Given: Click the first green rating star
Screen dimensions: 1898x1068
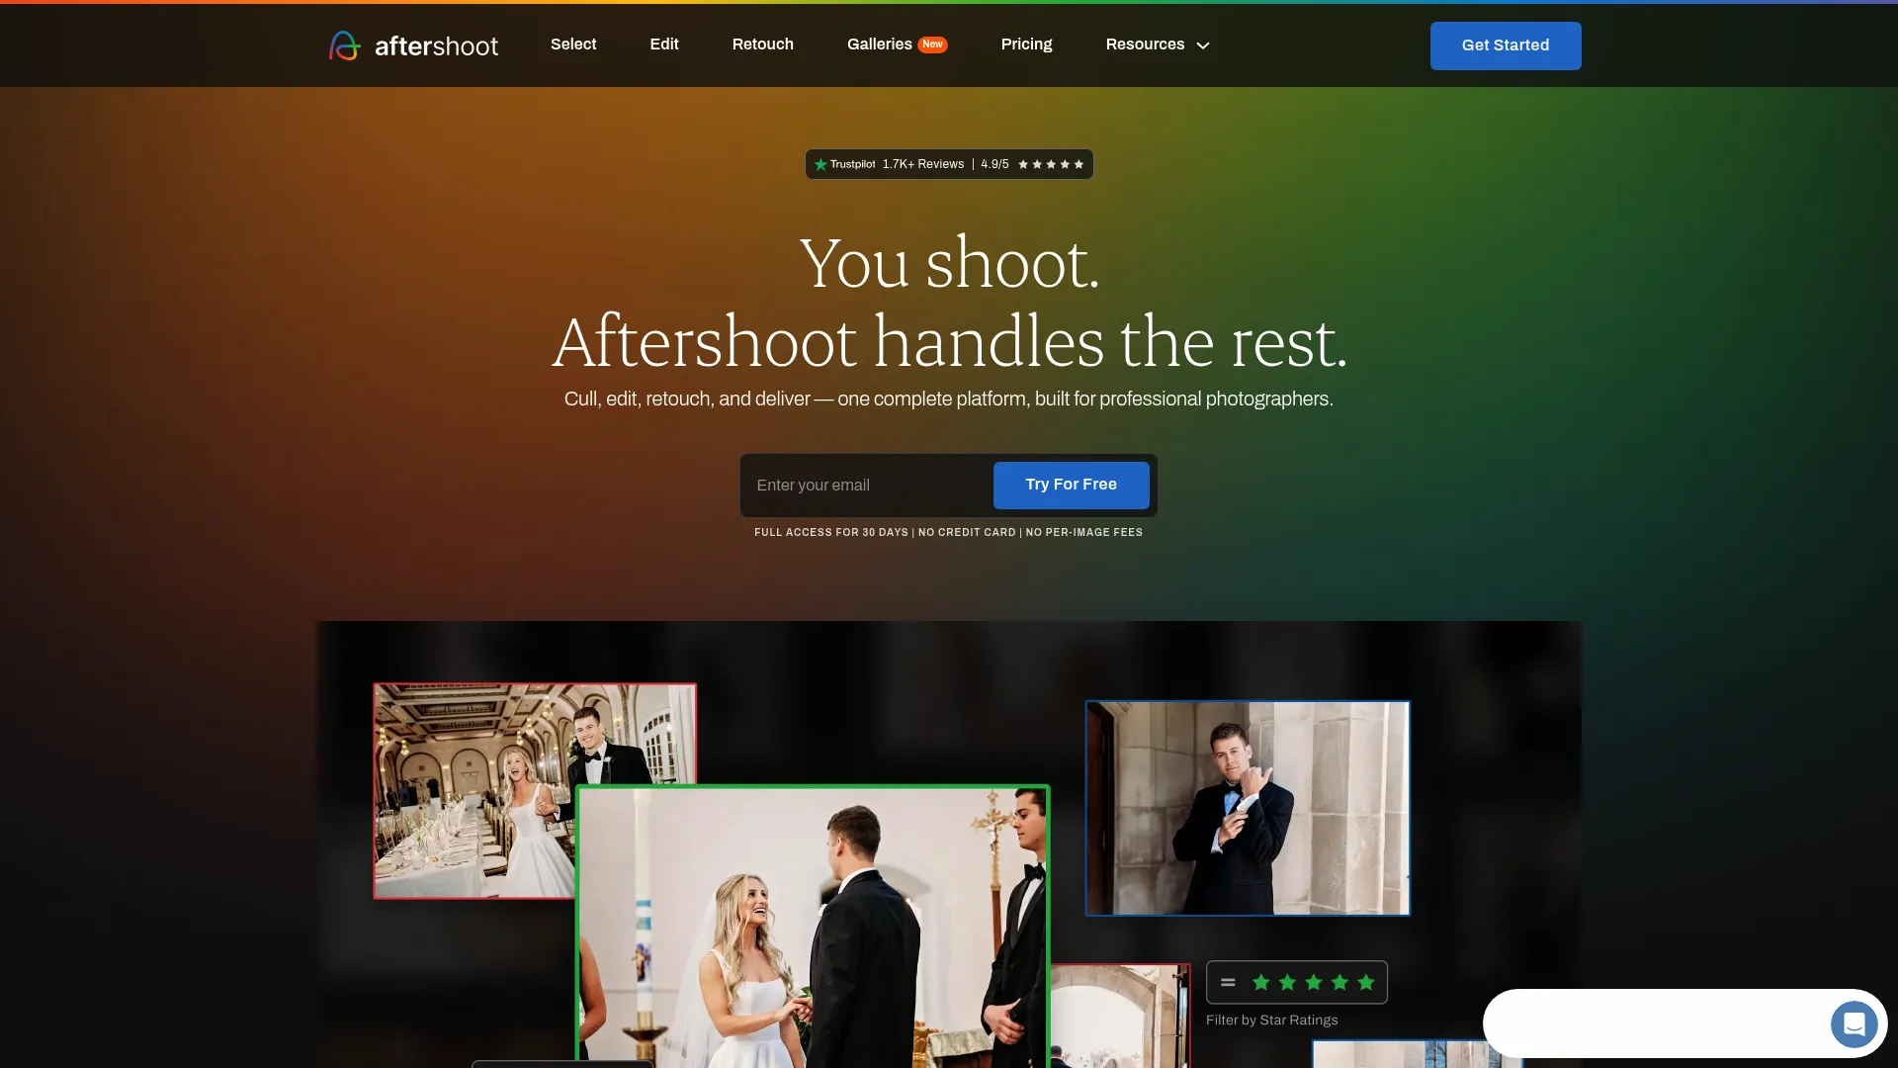Looking at the screenshot, I should coord(1261,982).
